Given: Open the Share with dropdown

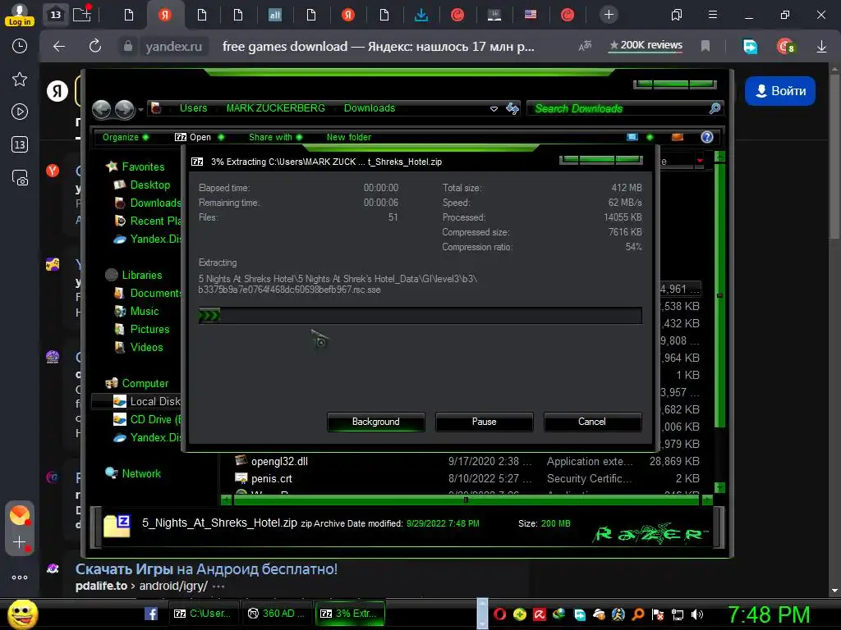Looking at the screenshot, I should point(275,137).
